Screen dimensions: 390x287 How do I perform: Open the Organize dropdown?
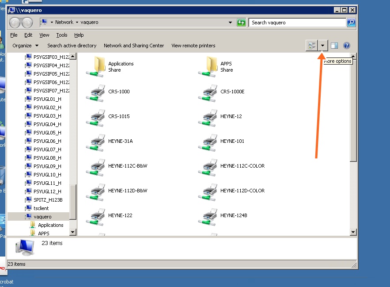(25, 45)
